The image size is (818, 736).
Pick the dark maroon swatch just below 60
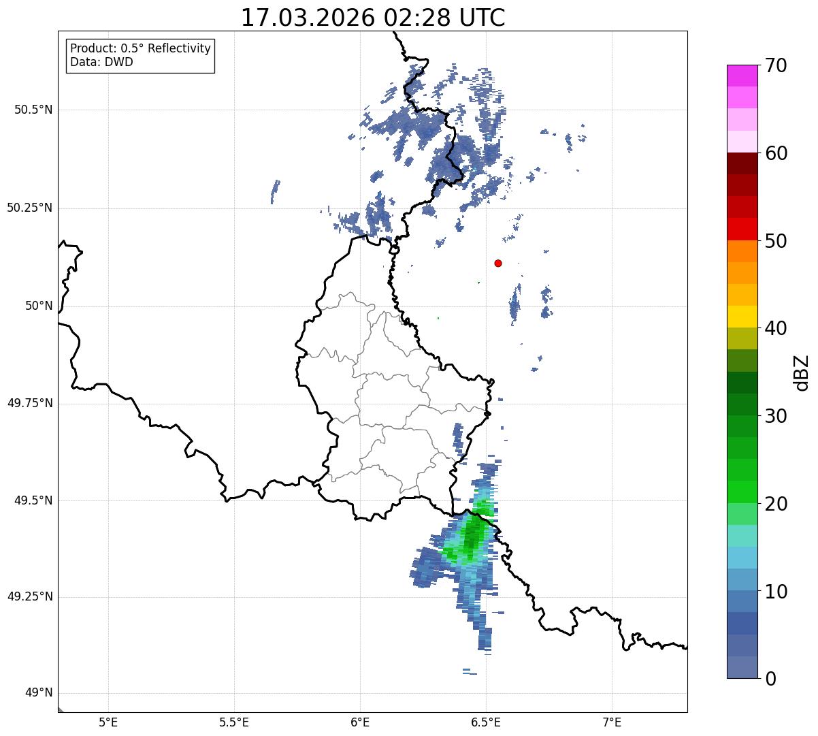click(742, 163)
